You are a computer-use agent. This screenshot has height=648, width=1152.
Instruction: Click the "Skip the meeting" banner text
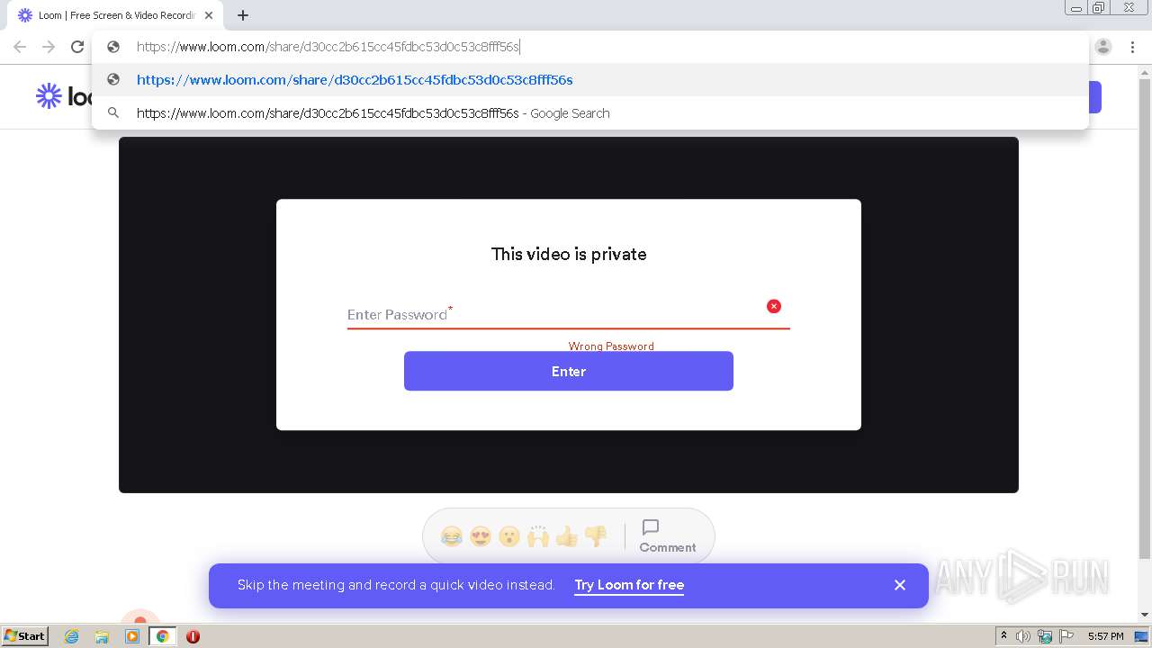click(x=396, y=585)
